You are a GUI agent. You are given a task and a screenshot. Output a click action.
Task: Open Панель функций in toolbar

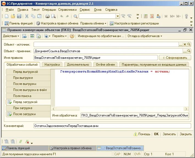tap(18, 23)
